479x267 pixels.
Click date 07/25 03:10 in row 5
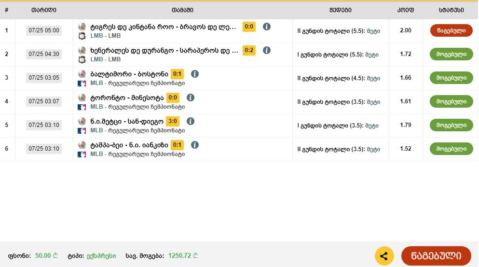(44, 125)
